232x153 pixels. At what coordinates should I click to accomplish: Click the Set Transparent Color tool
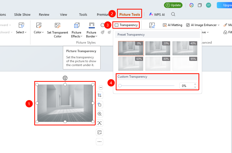(57, 30)
